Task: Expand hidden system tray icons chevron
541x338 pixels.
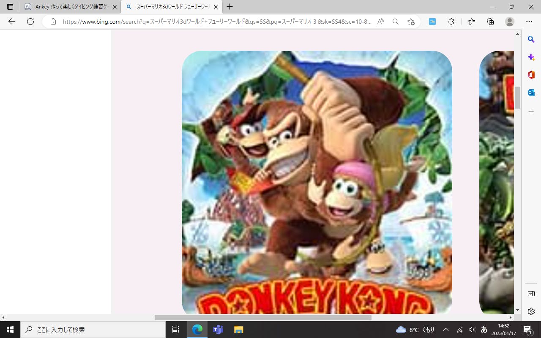Action: (446, 330)
